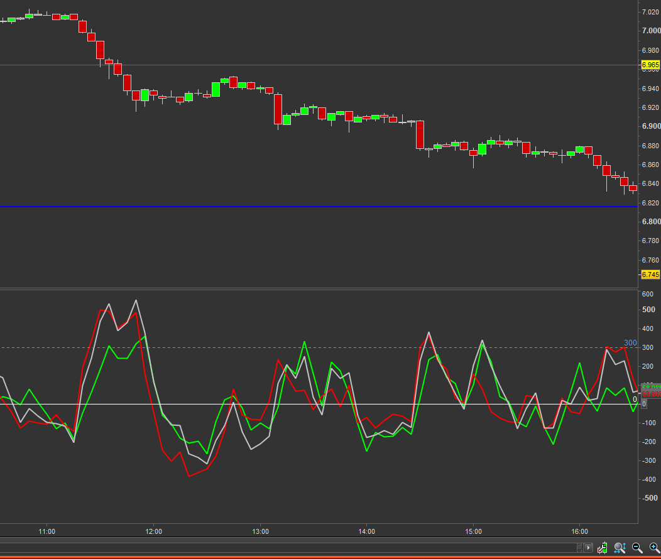Click the 15:00 time axis label
661x559 pixels.
[x=473, y=531]
